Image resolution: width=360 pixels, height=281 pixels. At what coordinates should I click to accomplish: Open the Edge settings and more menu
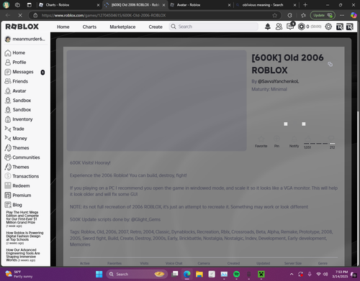[x=342, y=15]
